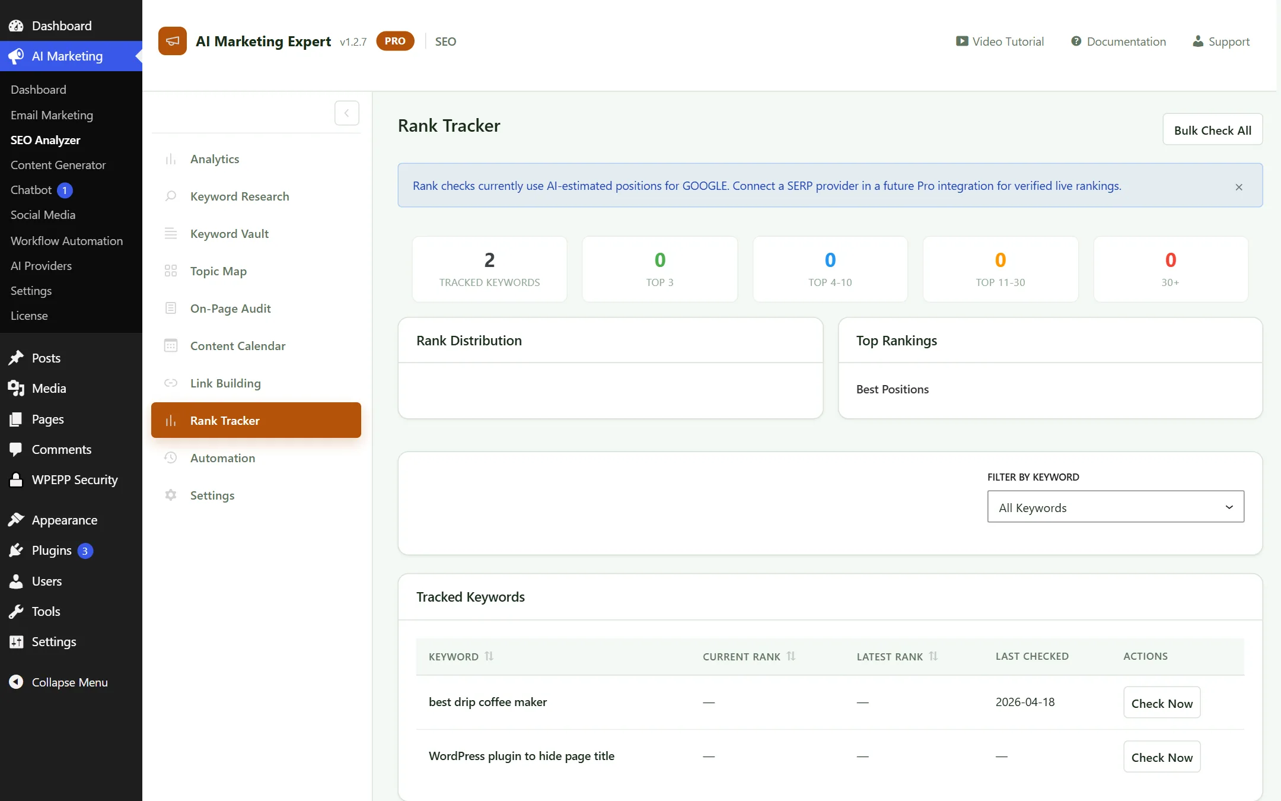Viewport: 1281px width, 801px height.
Task: Click the Link Building chain icon
Action: 171,383
